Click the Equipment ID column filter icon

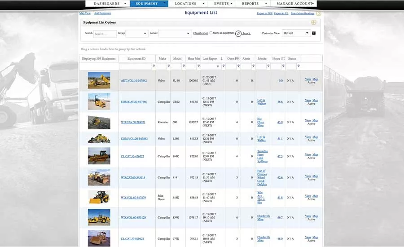click(154, 66)
